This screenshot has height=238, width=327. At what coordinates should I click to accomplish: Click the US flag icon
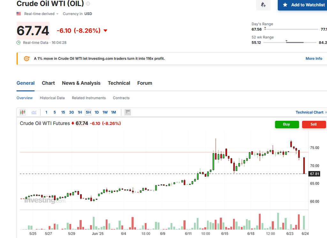click(x=19, y=14)
